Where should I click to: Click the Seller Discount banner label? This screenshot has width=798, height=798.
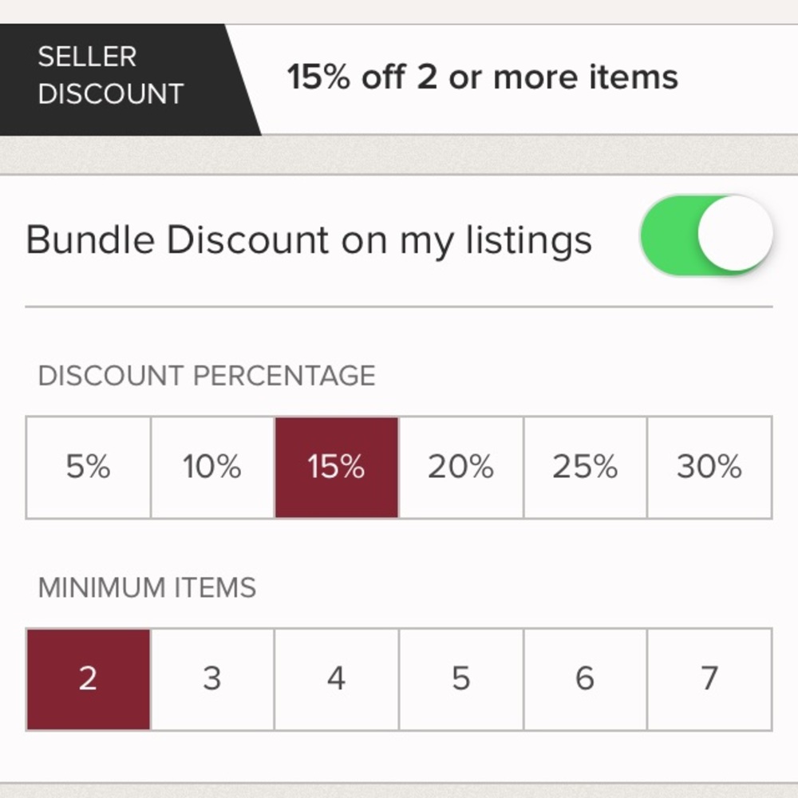tap(110, 76)
